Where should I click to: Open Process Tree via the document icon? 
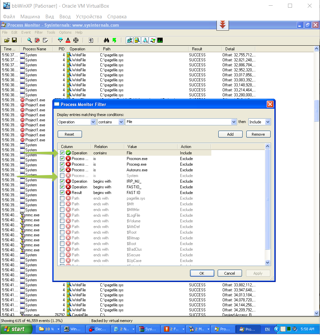click(91, 40)
